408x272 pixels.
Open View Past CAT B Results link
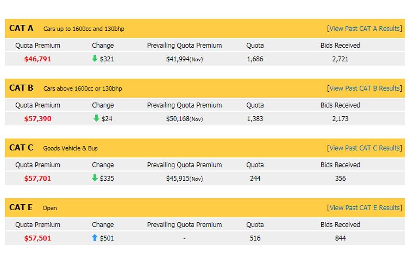coord(364,88)
